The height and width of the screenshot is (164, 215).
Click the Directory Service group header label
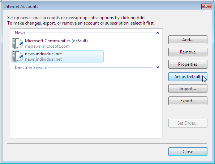31,68
